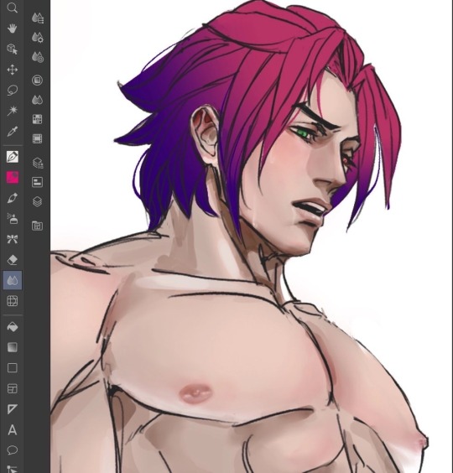Select the Move Layer arrows tool
Viewport: 453px width, 473px height.
[x=12, y=70]
